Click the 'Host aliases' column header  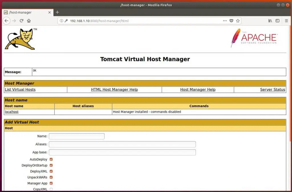83,106
